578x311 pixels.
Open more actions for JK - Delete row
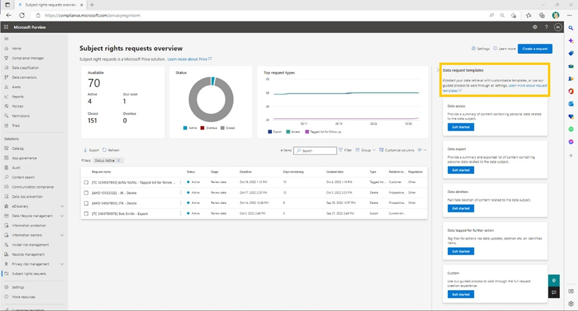point(181,192)
